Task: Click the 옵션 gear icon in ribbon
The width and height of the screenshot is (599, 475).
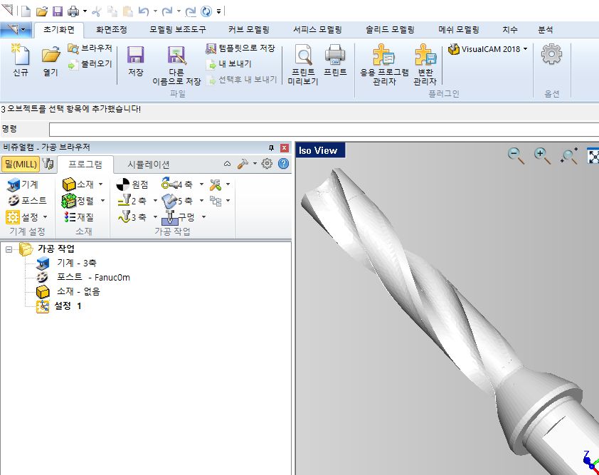Action: pos(551,56)
